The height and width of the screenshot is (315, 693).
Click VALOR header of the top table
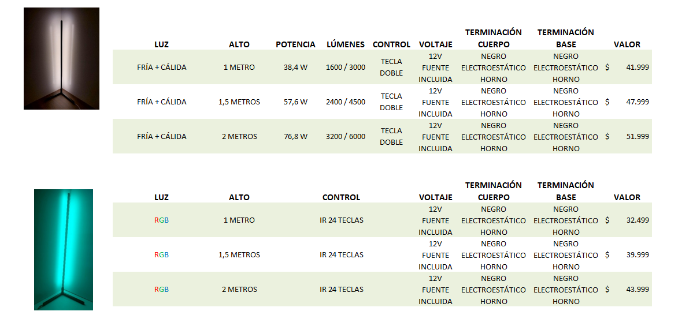627,44
